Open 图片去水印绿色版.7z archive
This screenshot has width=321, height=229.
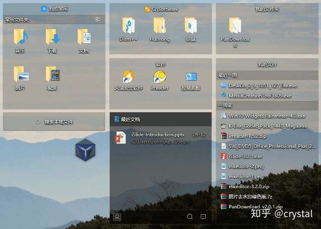point(250,196)
